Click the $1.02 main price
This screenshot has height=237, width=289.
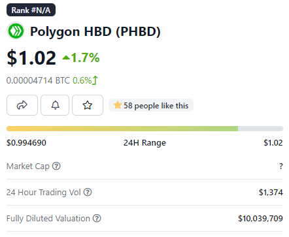(31, 58)
